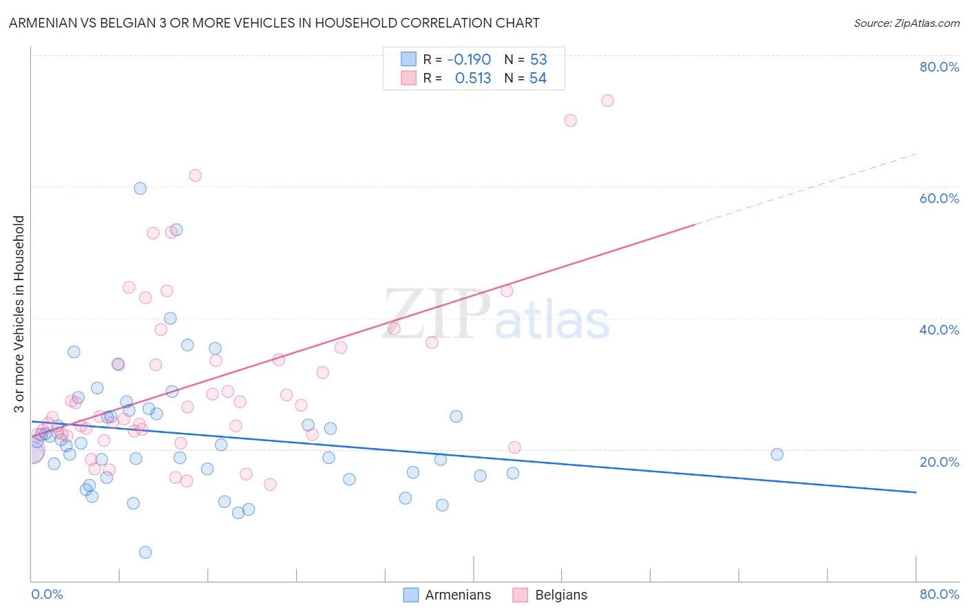968x614 pixels.
Task: Click the y-axis title 3 or more Vehicles in Household
Action: click(19, 314)
